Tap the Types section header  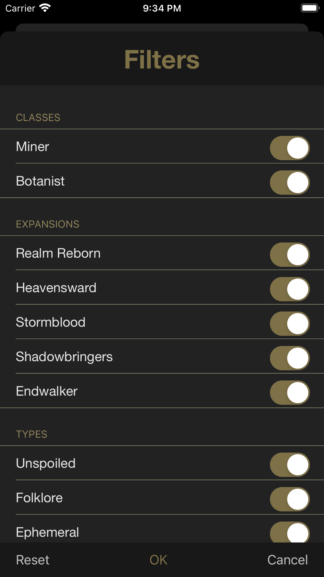point(31,434)
